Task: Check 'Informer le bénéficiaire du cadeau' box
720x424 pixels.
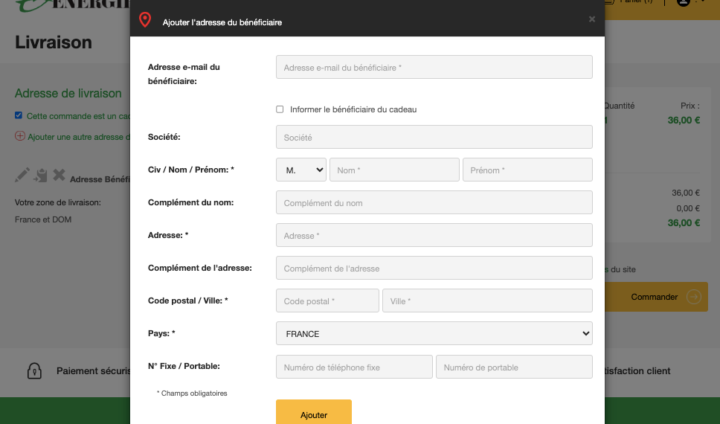Action: click(x=280, y=109)
